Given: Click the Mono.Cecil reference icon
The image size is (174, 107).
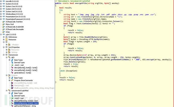Looking at the screenshot, I should coord(4,24).
